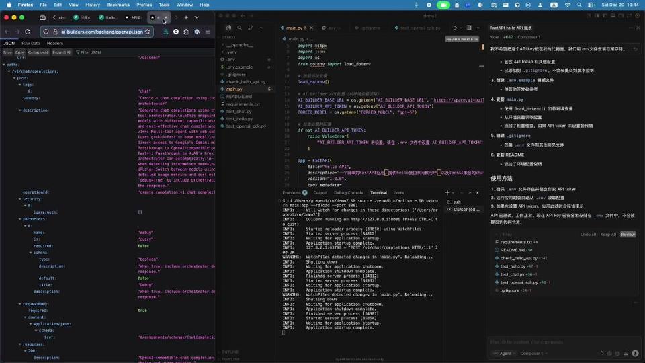Click the chat message input box
Screen dimensions: 645x363
pyautogui.click(x=564, y=342)
